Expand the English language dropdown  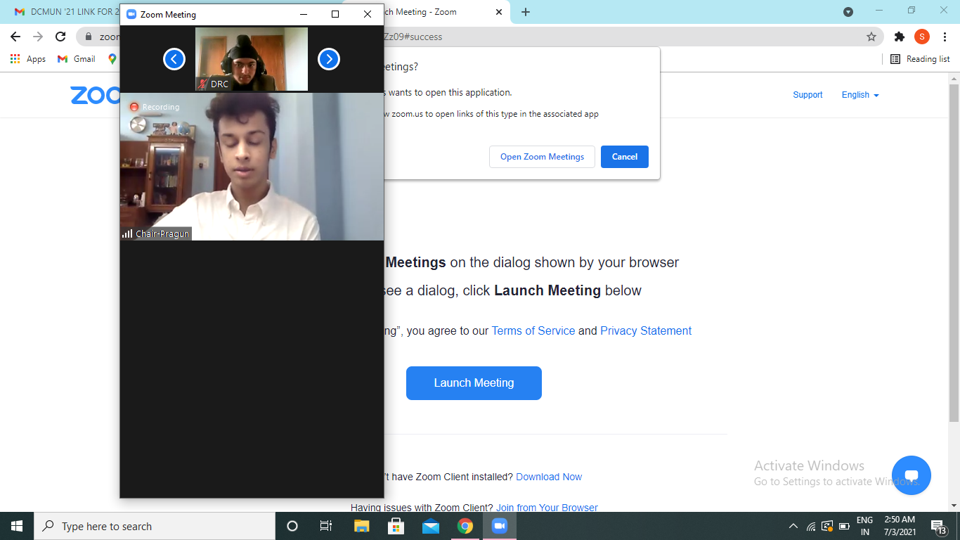(860, 95)
